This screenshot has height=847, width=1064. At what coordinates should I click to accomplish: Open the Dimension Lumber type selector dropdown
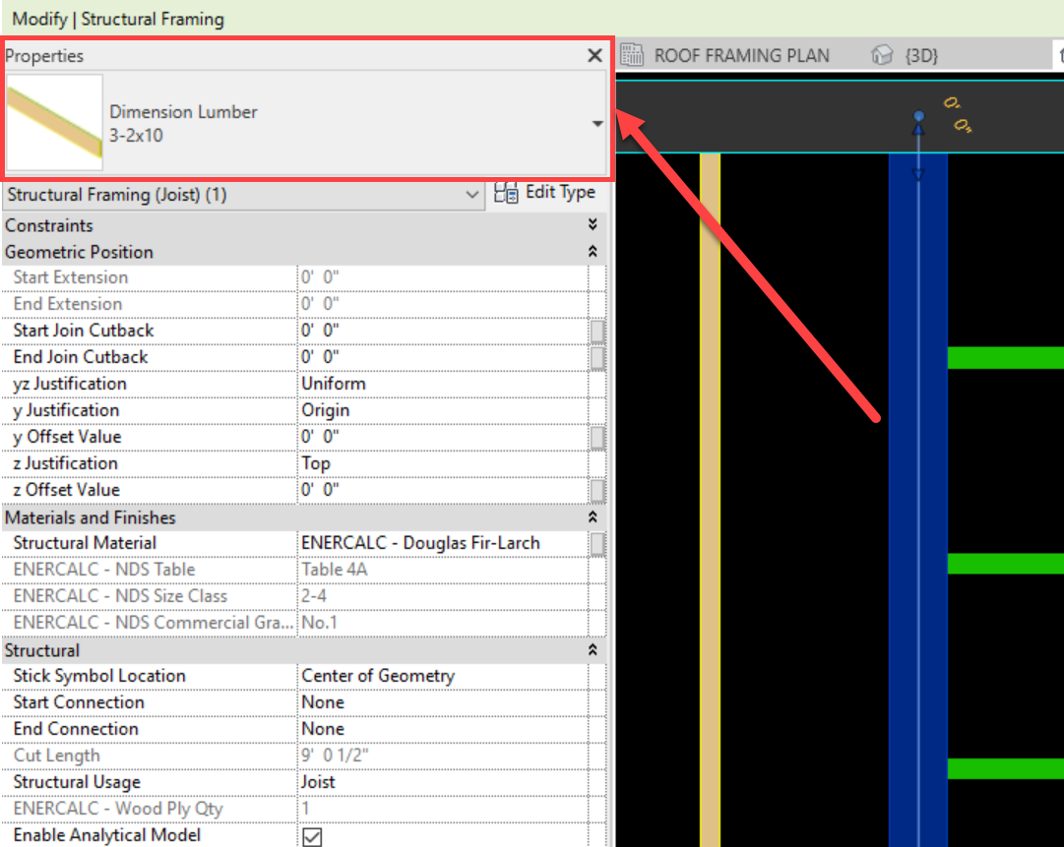coord(597,123)
